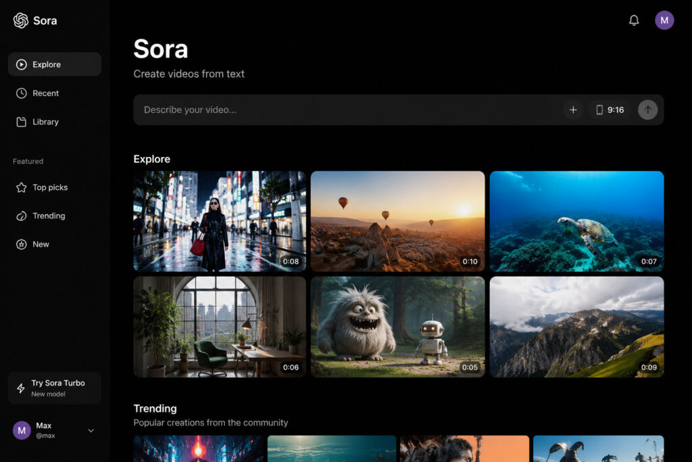Click the Featured sidebar label
The height and width of the screenshot is (462, 692).
coord(28,161)
